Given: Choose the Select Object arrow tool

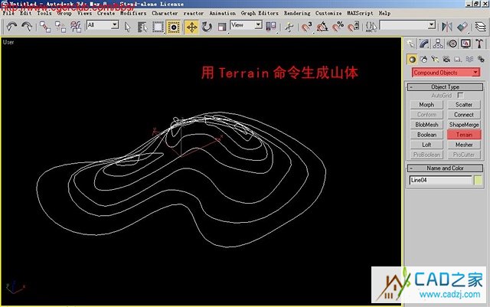Looking at the screenshot, I should point(127,28).
